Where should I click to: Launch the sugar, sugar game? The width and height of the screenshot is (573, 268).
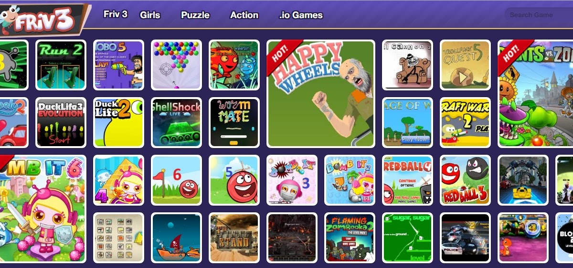pos(407,238)
